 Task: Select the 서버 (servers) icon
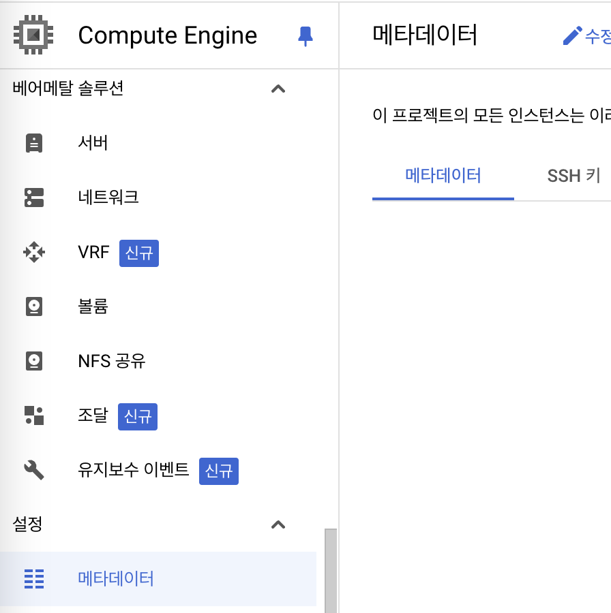point(33,143)
